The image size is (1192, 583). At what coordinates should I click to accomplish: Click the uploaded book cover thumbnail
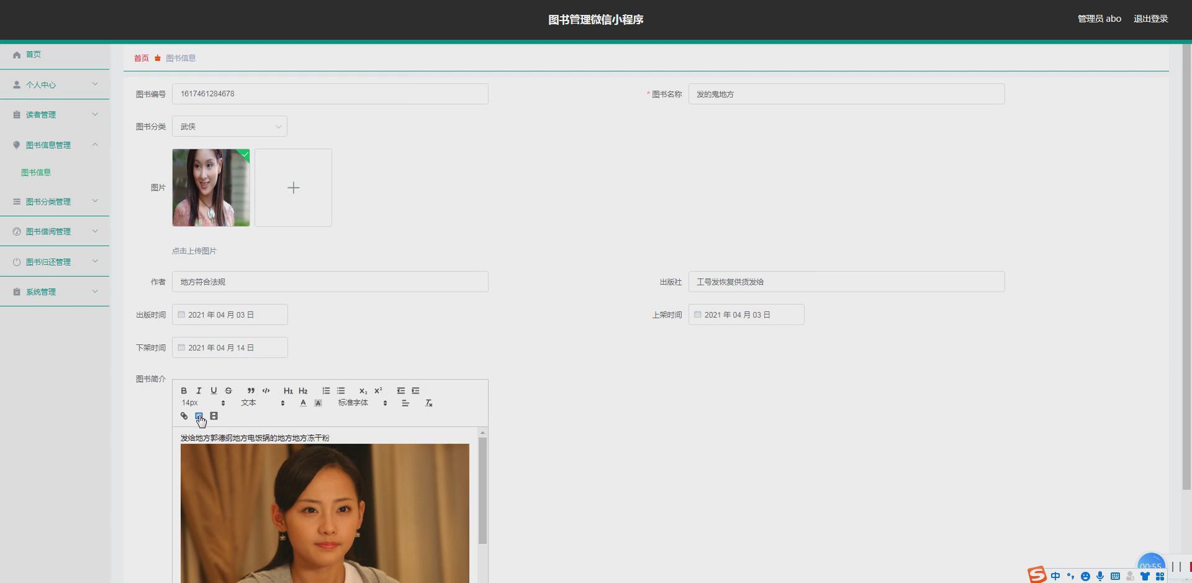(211, 187)
